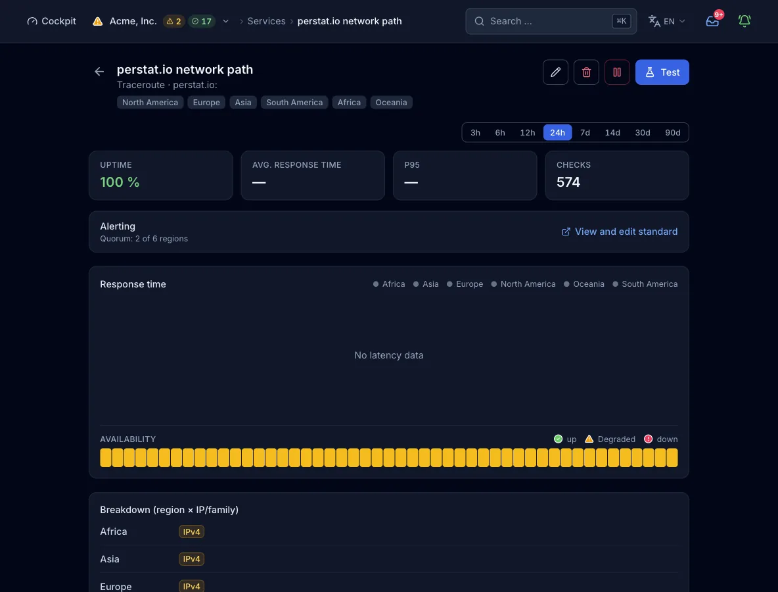Viewport: 778px width, 592px height.
Task: Click the 574 checks value
Action: (568, 182)
